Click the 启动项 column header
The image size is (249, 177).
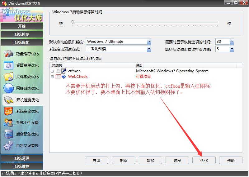coord(92,65)
